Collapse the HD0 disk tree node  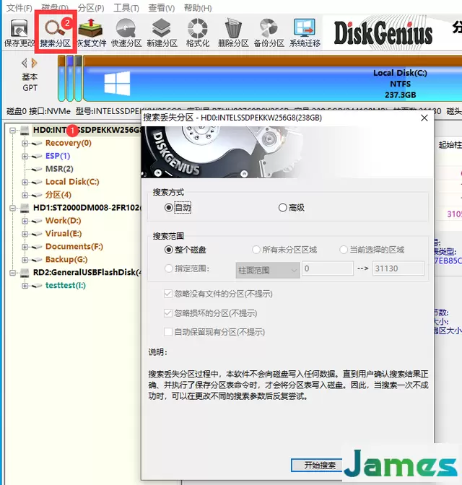(13, 130)
